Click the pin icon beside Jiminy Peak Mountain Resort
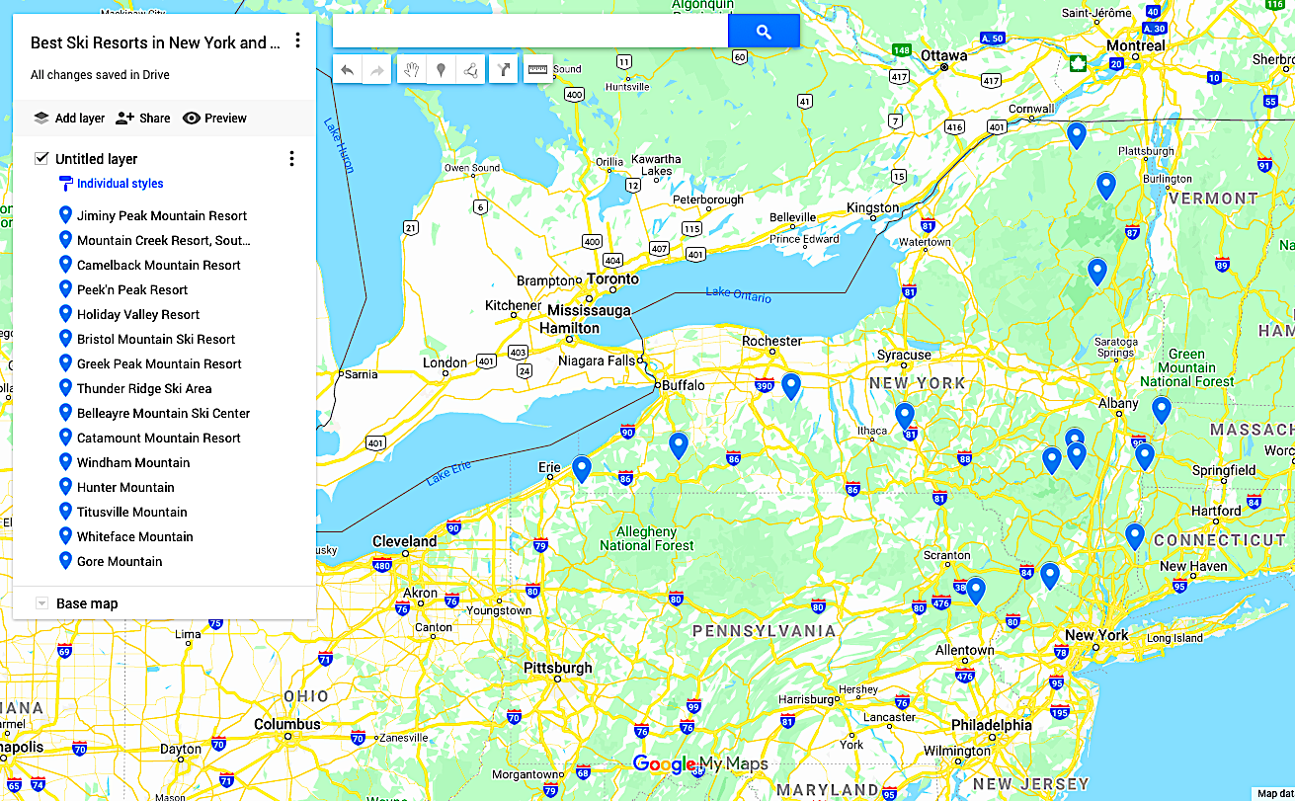Screen dimensions: 1295x801 click(65, 215)
